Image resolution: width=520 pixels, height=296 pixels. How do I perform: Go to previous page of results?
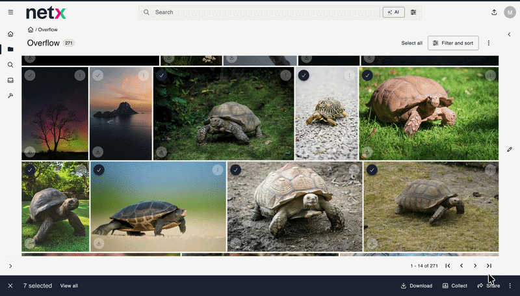click(461, 266)
